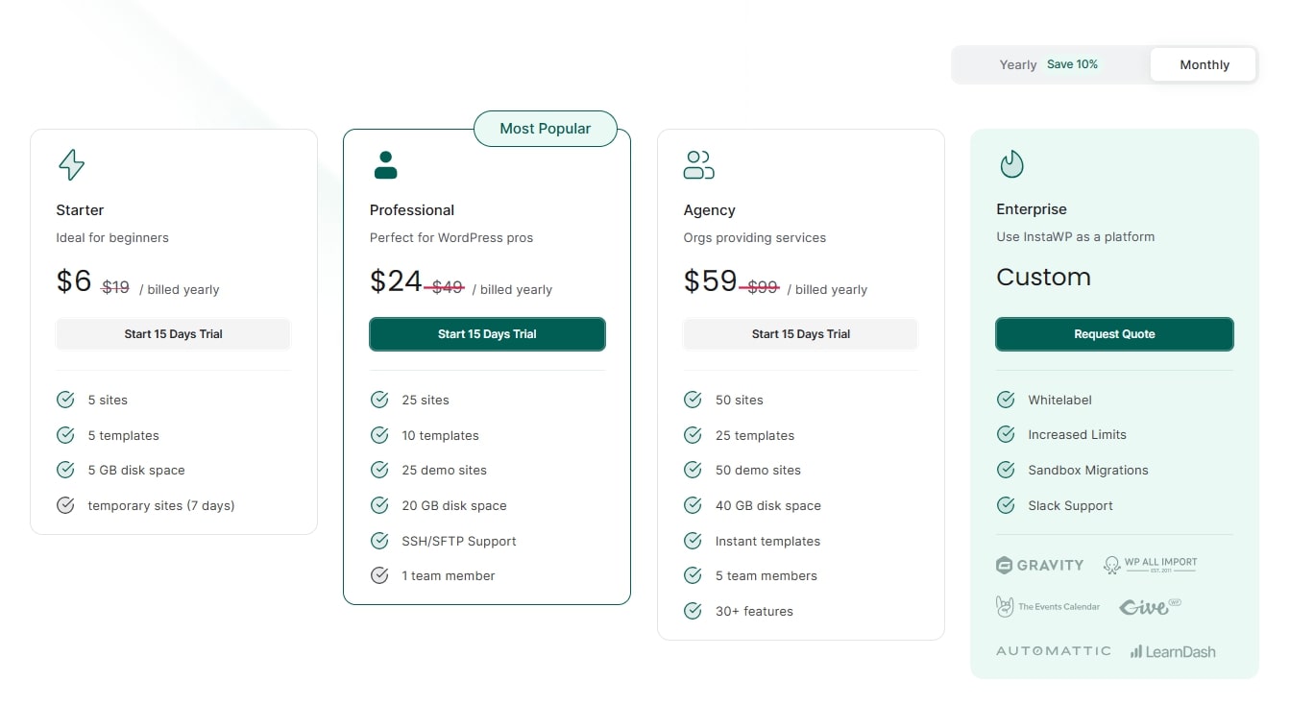This screenshot has width=1314, height=705.
Task: Click The Events Calendar logo
Action: point(1048,606)
